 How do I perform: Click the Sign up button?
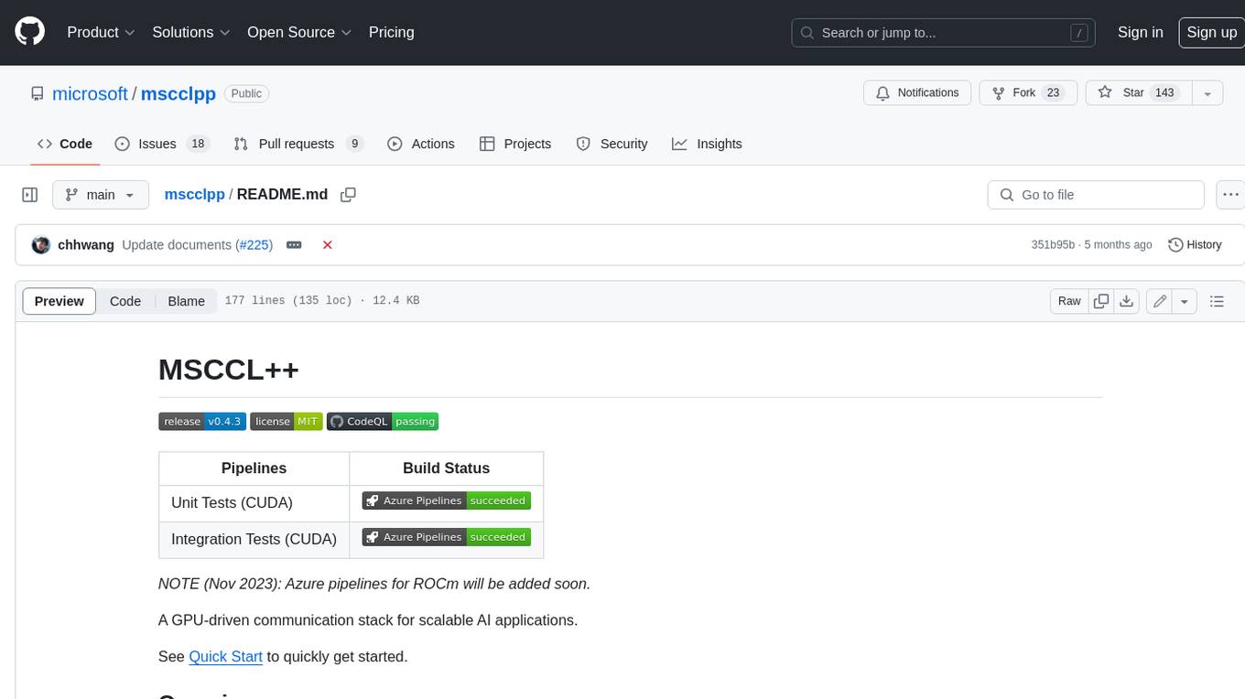1211,32
